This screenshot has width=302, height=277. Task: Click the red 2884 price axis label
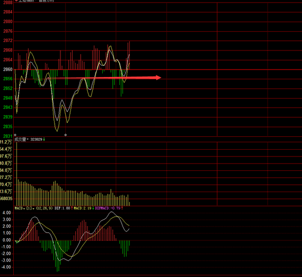pos(8,12)
